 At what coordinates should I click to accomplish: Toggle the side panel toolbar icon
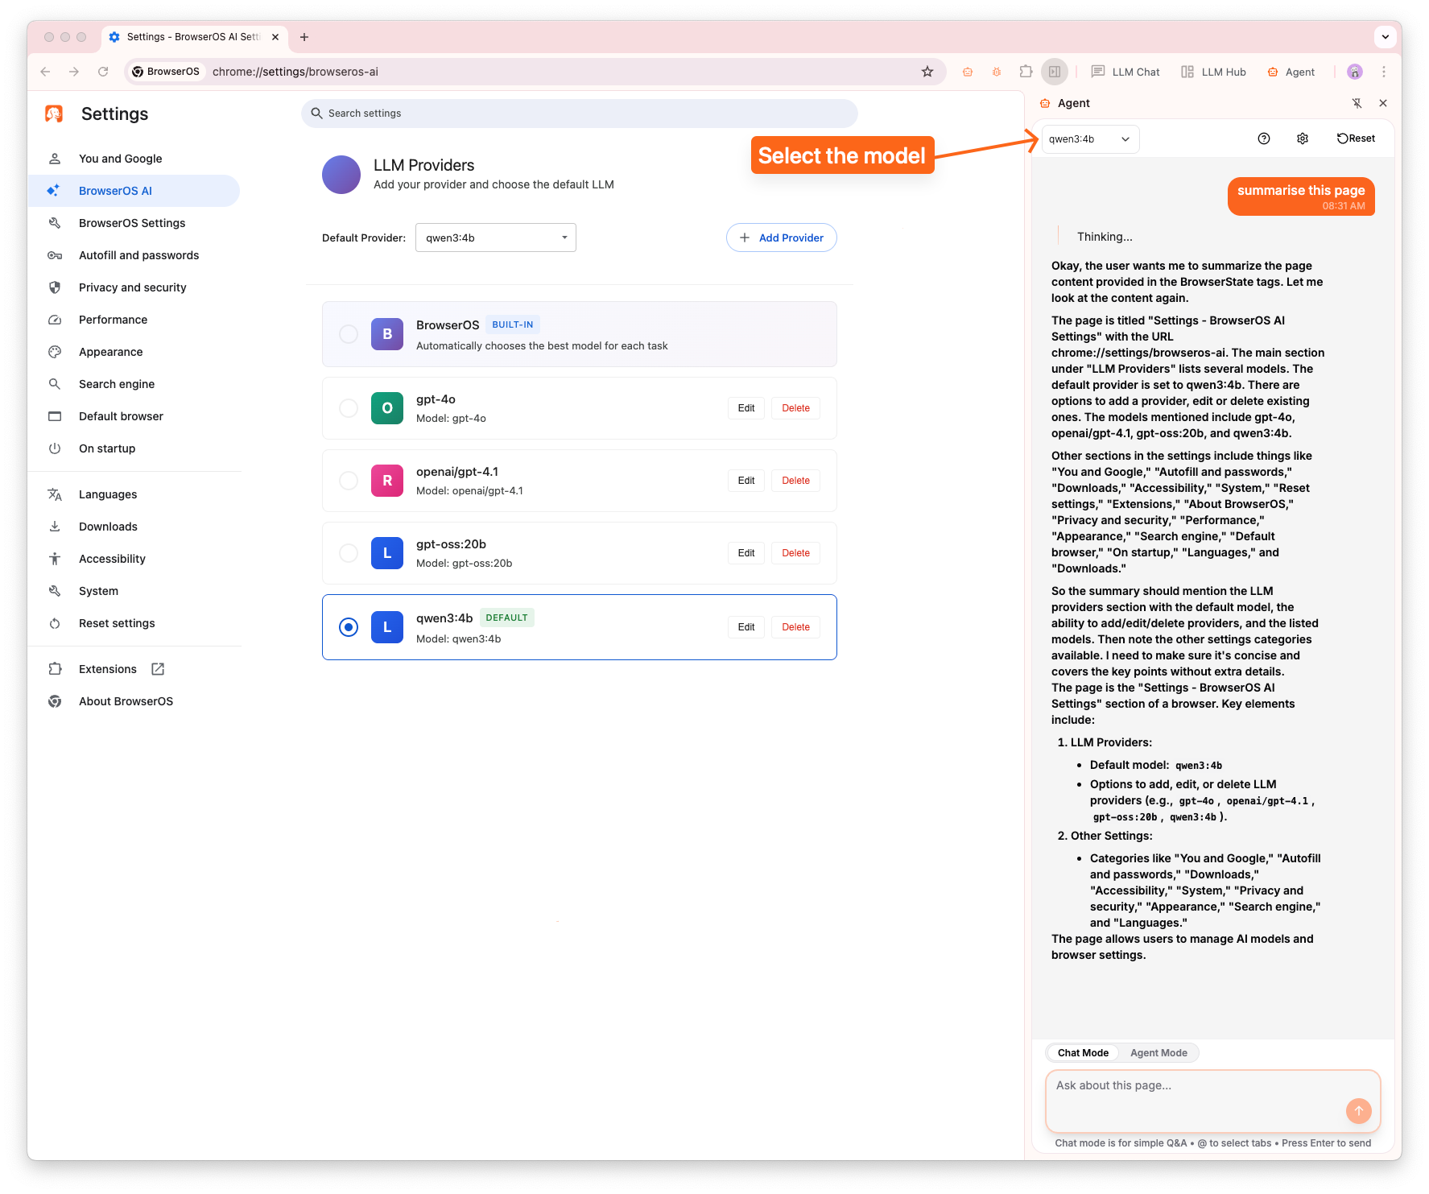[x=1055, y=72]
